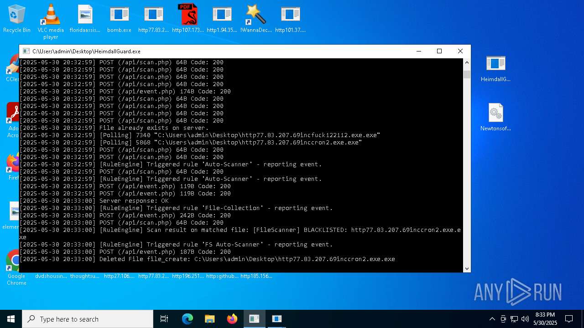Click the 'File-Collection' rule triggered line
Image resolution: width=584 pixels, height=328 pixels.
pyautogui.click(x=176, y=208)
